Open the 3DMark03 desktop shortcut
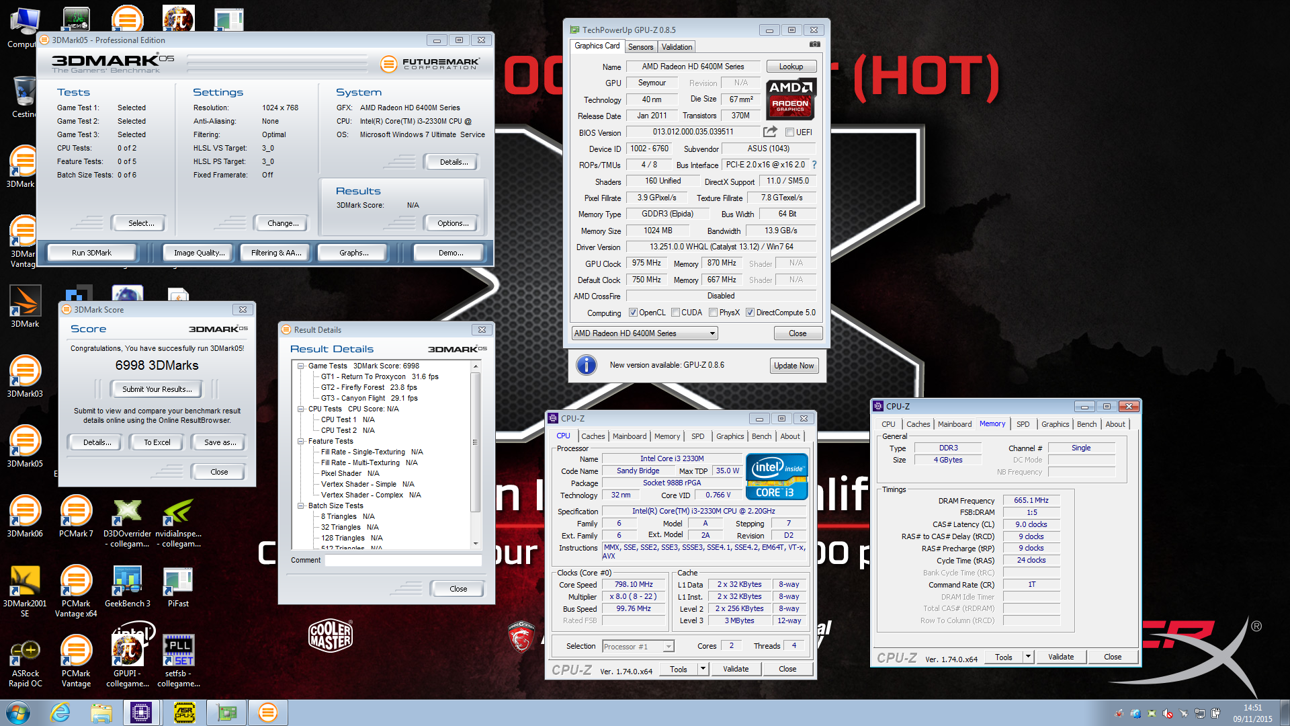 (25, 376)
